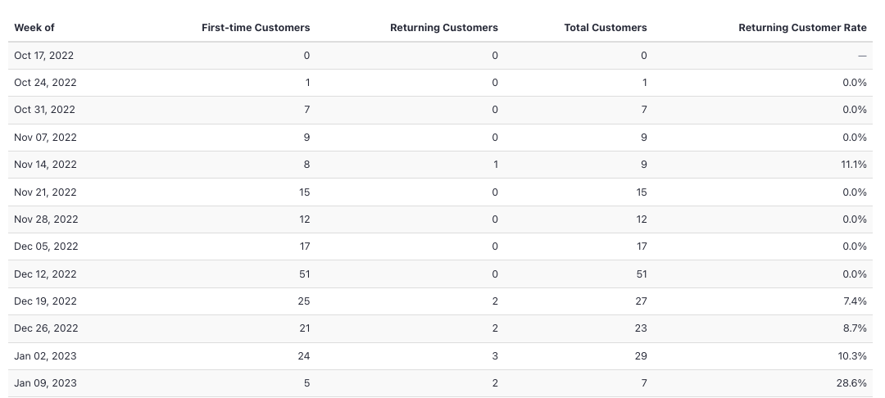Click the Nov 28, 2022 week cell

[x=46, y=219]
